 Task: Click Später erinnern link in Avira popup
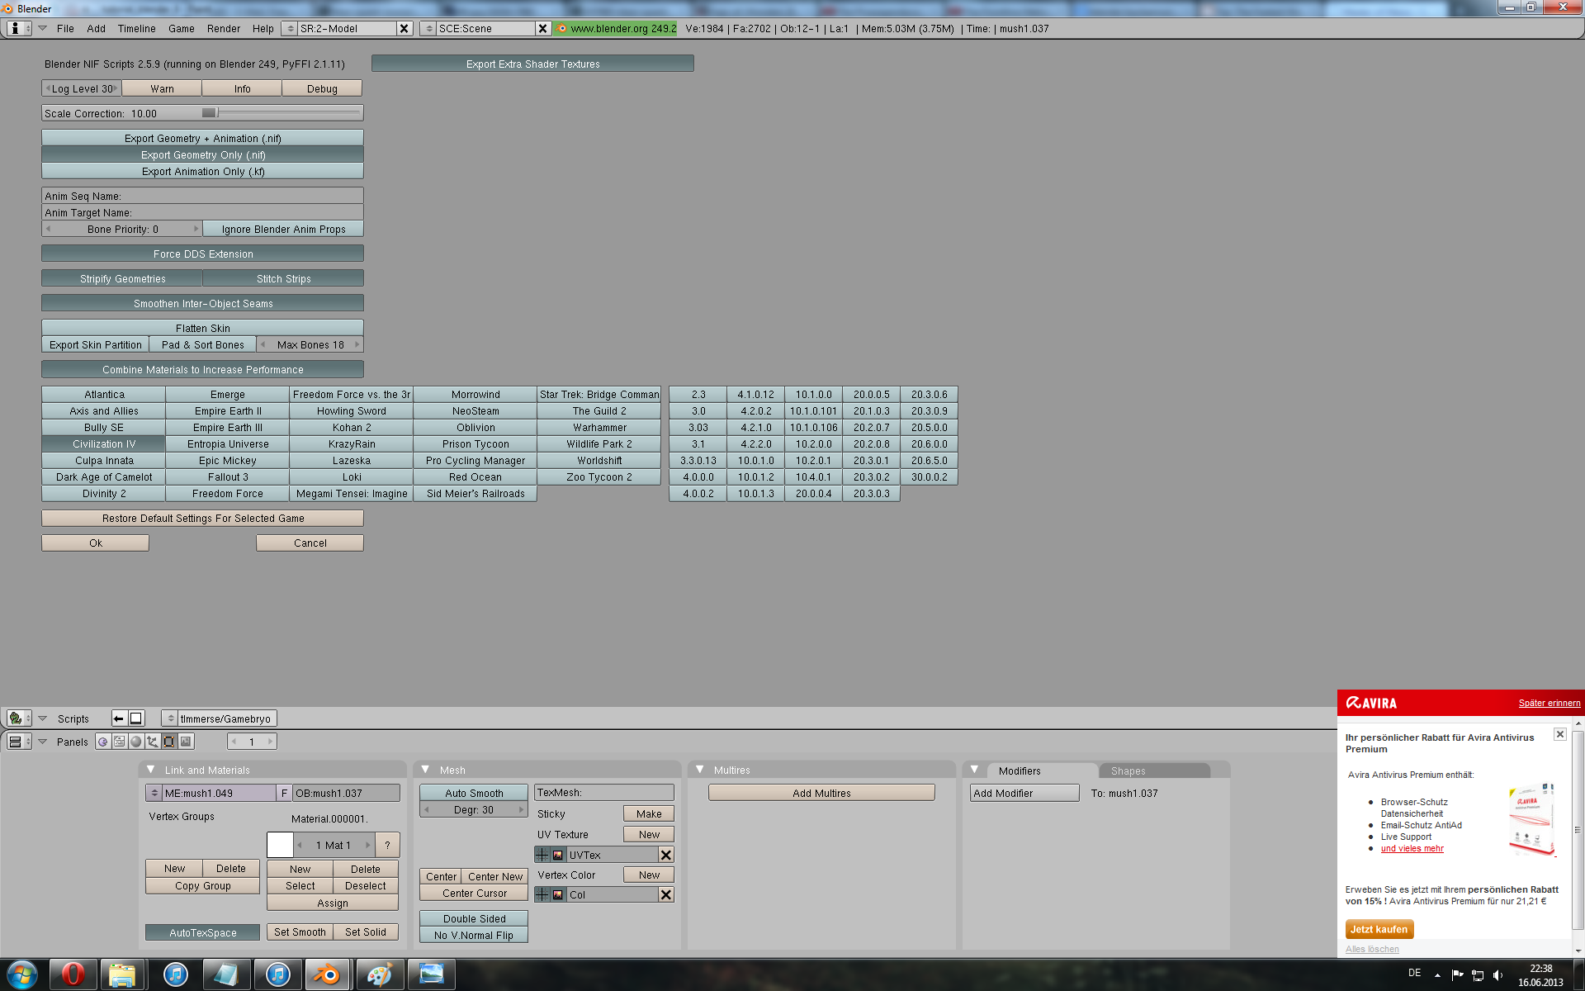point(1549,703)
